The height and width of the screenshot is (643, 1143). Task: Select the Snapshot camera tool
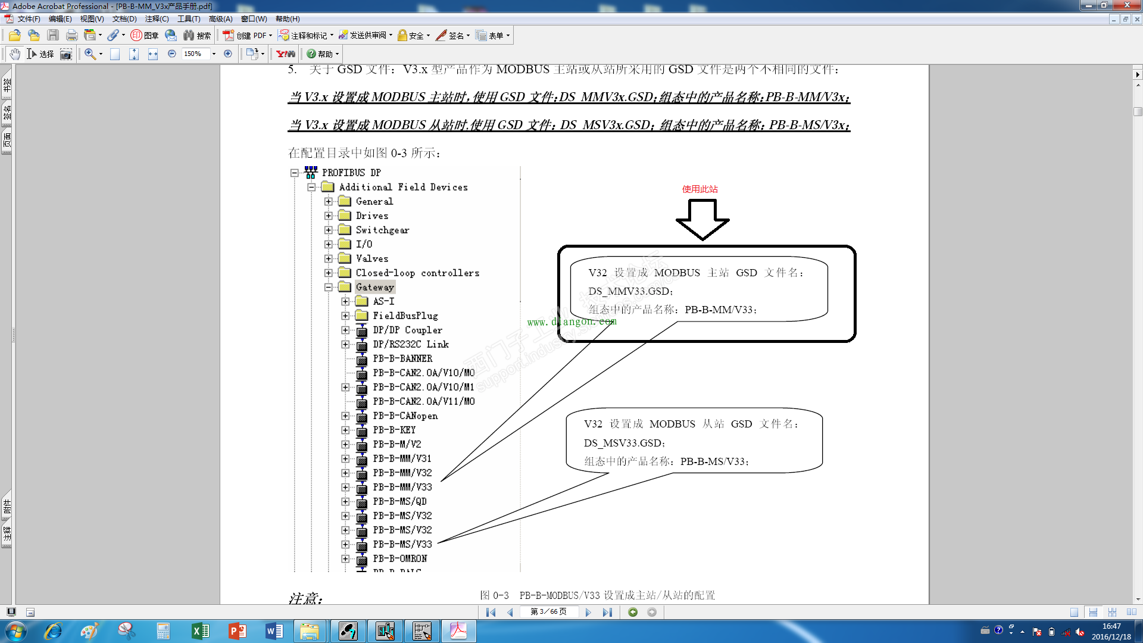click(x=66, y=54)
